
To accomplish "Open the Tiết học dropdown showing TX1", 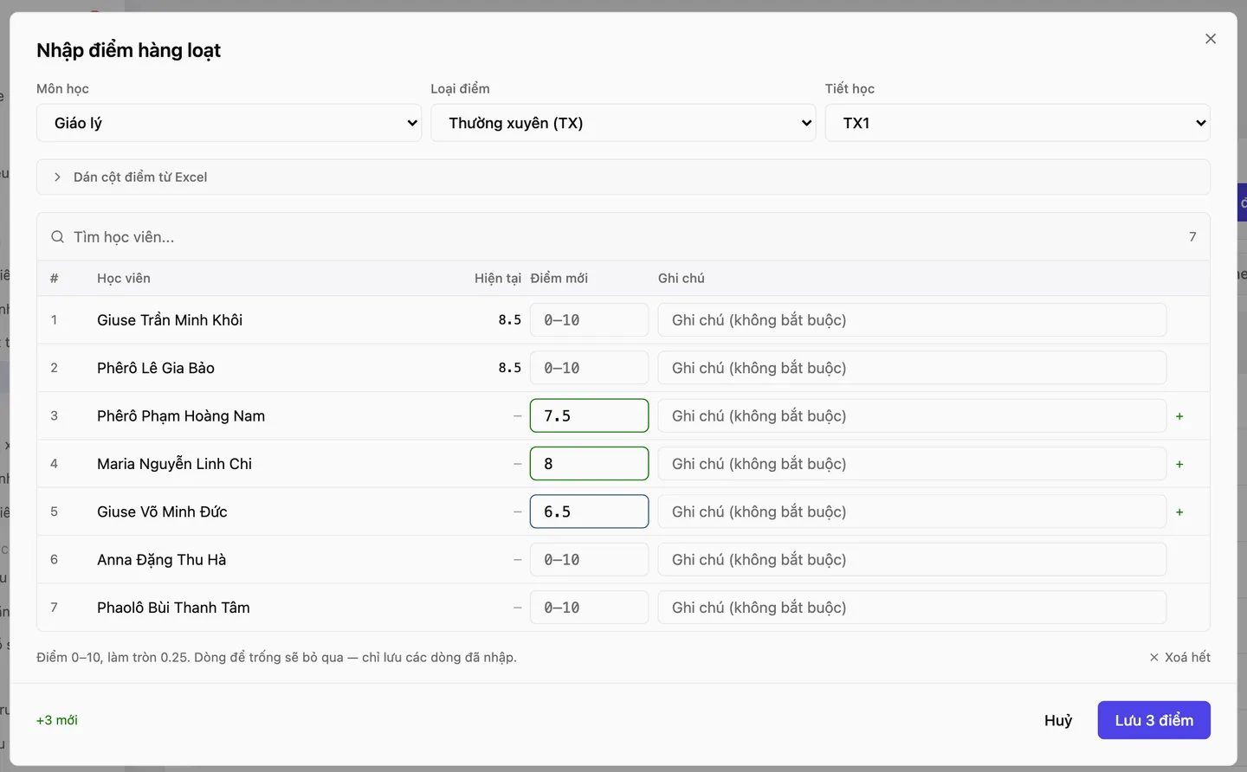I will click(x=1018, y=123).
